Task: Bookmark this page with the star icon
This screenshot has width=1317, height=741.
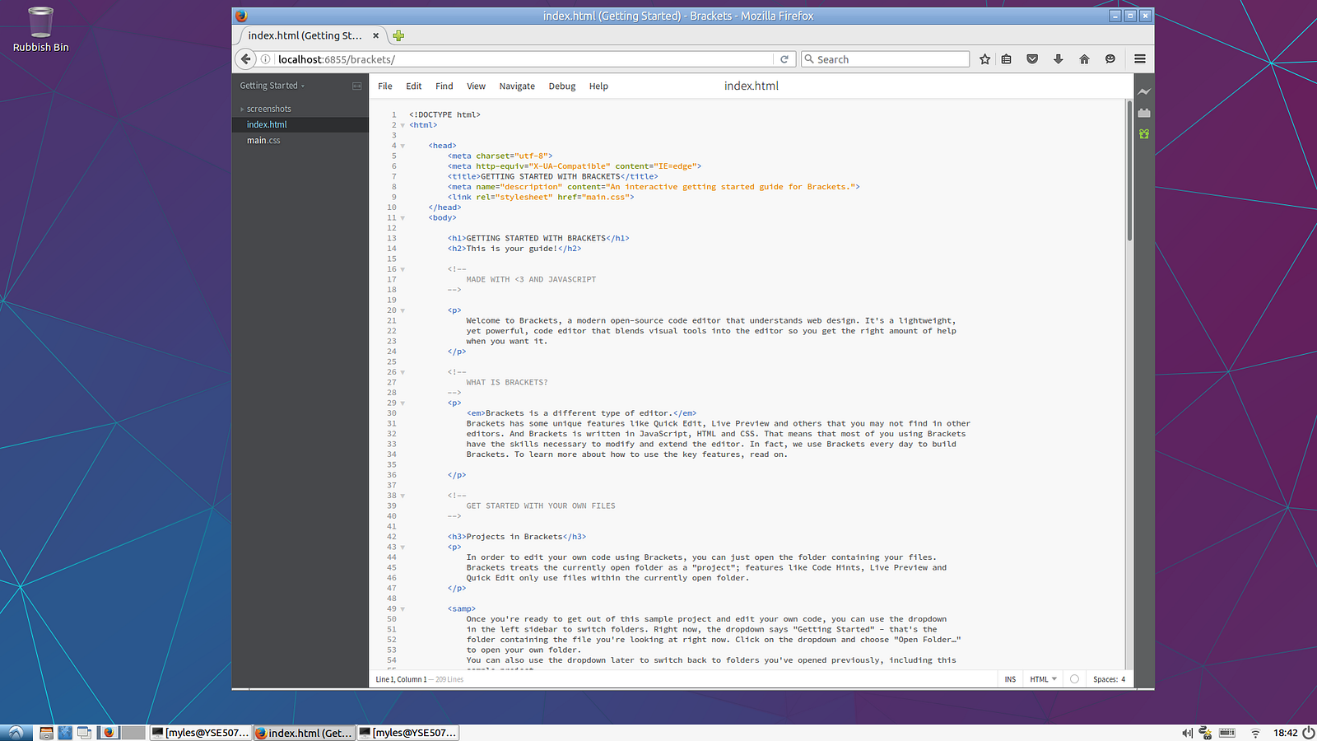Action: point(984,59)
